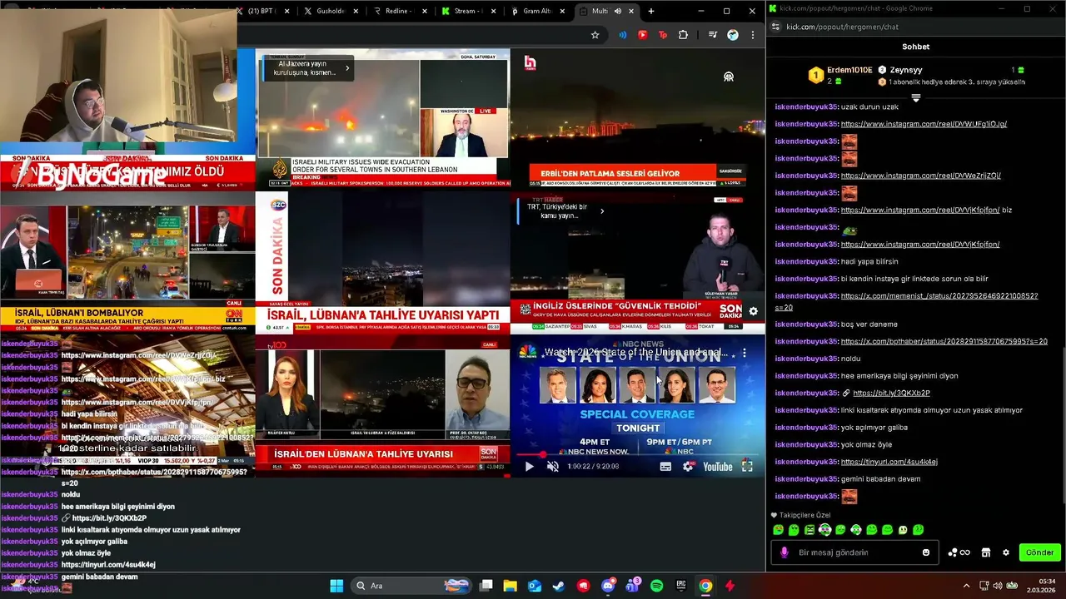The width and height of the screenshot is (1066, 599).
Task: Bookmark this page with the star icon
Action: (595, 35)
